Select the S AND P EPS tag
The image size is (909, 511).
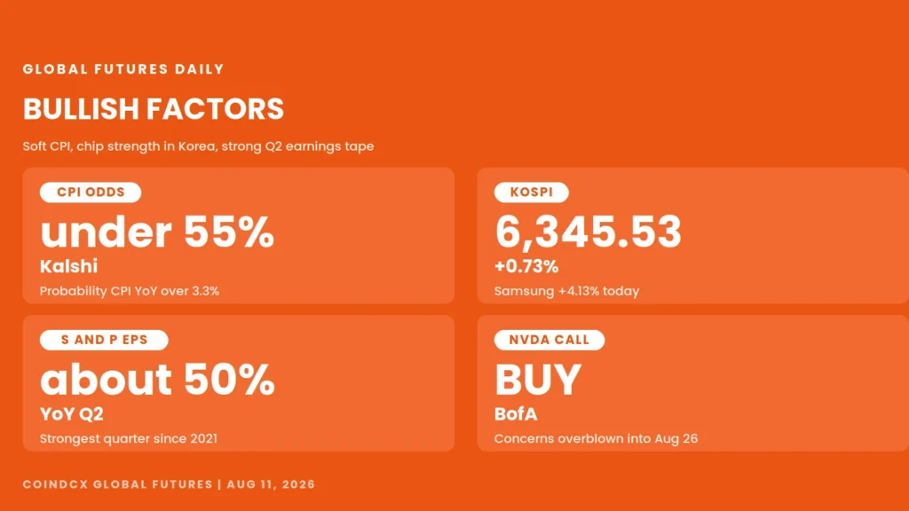tap(105, 340)
